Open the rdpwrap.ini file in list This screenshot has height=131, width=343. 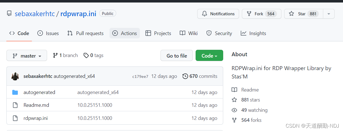35,118
